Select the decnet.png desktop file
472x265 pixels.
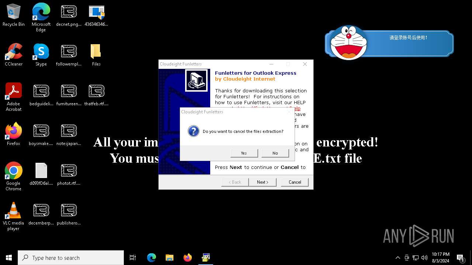[x=69, y=15]
